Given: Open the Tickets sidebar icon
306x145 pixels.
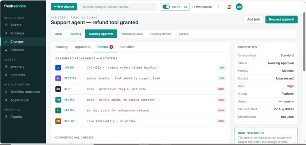Looking at the screenshot, I should 6,25.
